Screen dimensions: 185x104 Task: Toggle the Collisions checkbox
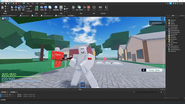click(x=26, y=9)
